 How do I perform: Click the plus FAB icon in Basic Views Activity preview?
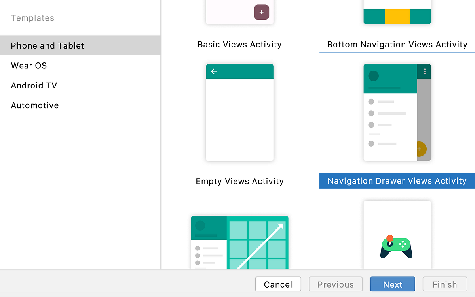click(261, 12)
